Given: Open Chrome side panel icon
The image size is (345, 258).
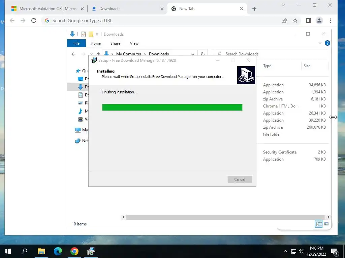Looking at the screenshot, I should click(x=309, y=20).
